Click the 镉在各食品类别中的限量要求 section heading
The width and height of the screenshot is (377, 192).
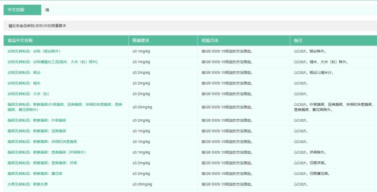[x=37, y=26]
